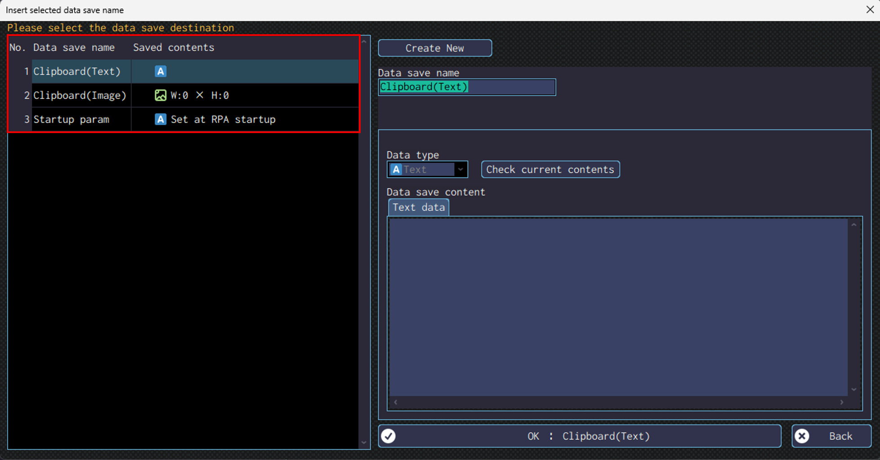This screenshot has height=460, width=880.
Task: Click down arrow of the list scrollbar
Action: click(364, 443)
